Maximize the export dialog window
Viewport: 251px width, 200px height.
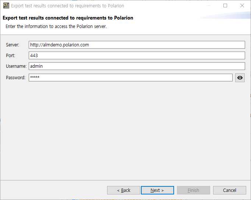(x=225, y=6)
